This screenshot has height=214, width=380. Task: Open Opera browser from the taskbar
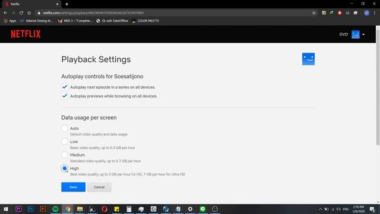click(x=104, y=209)
